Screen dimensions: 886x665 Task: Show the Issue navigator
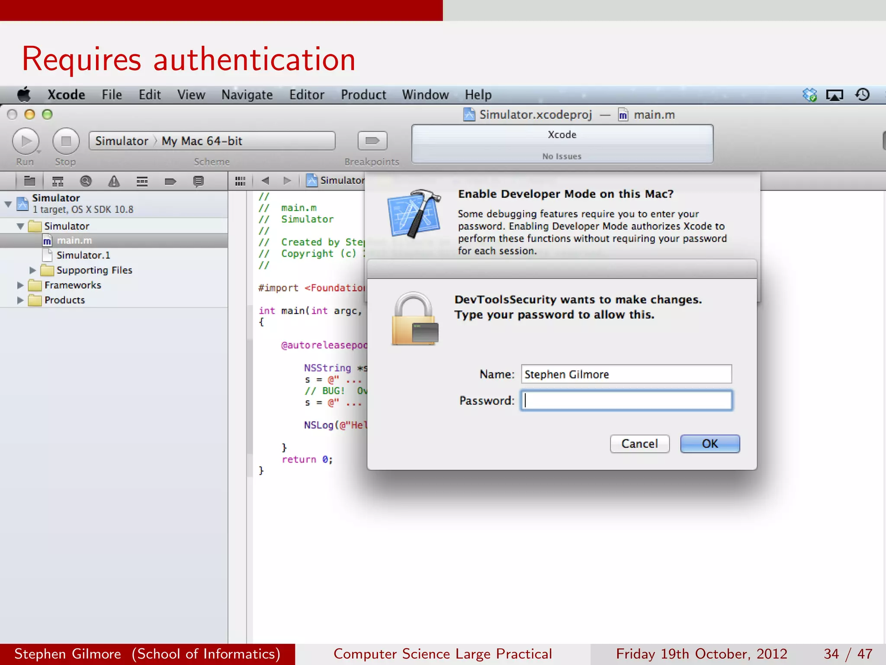(x=114, y=181)
